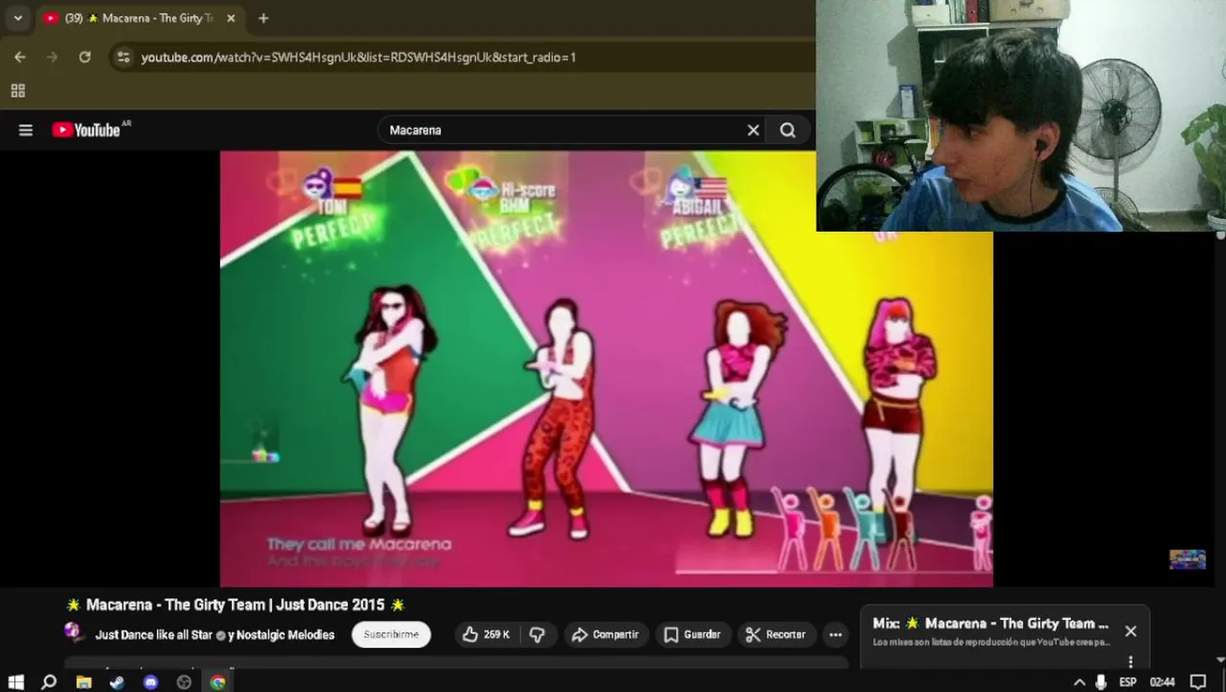Open the YouTube hamburger guide menu
This screenshot has height=692, width=1226.
[26, 130]
